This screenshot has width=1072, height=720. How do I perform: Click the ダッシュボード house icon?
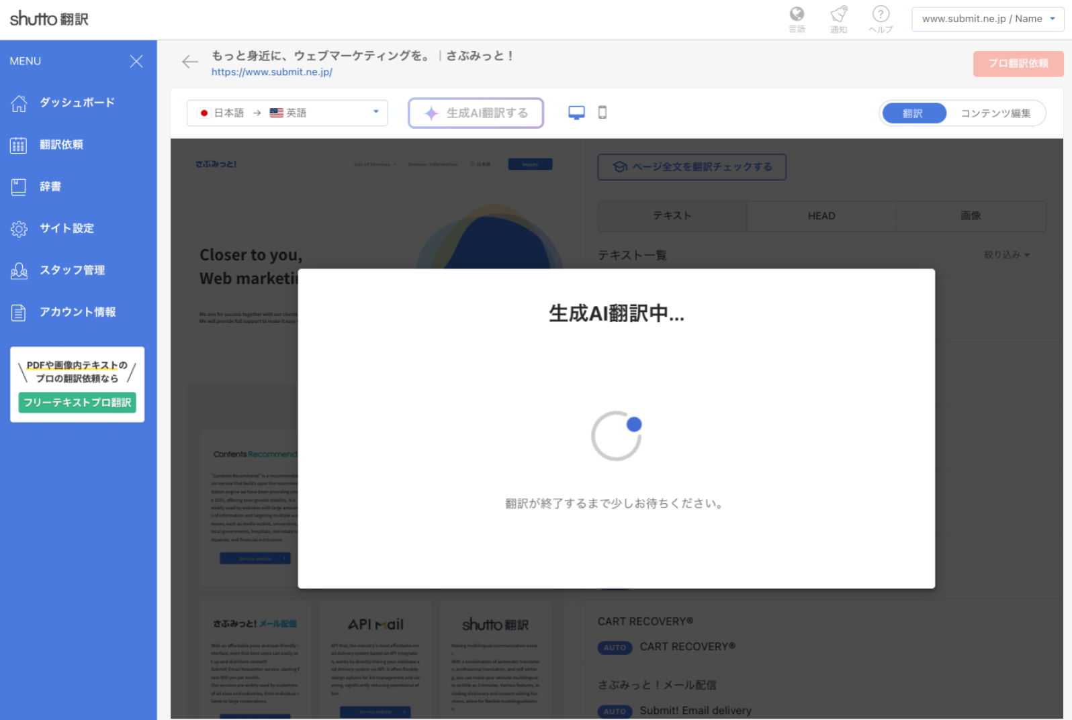[x=19, y=103]
